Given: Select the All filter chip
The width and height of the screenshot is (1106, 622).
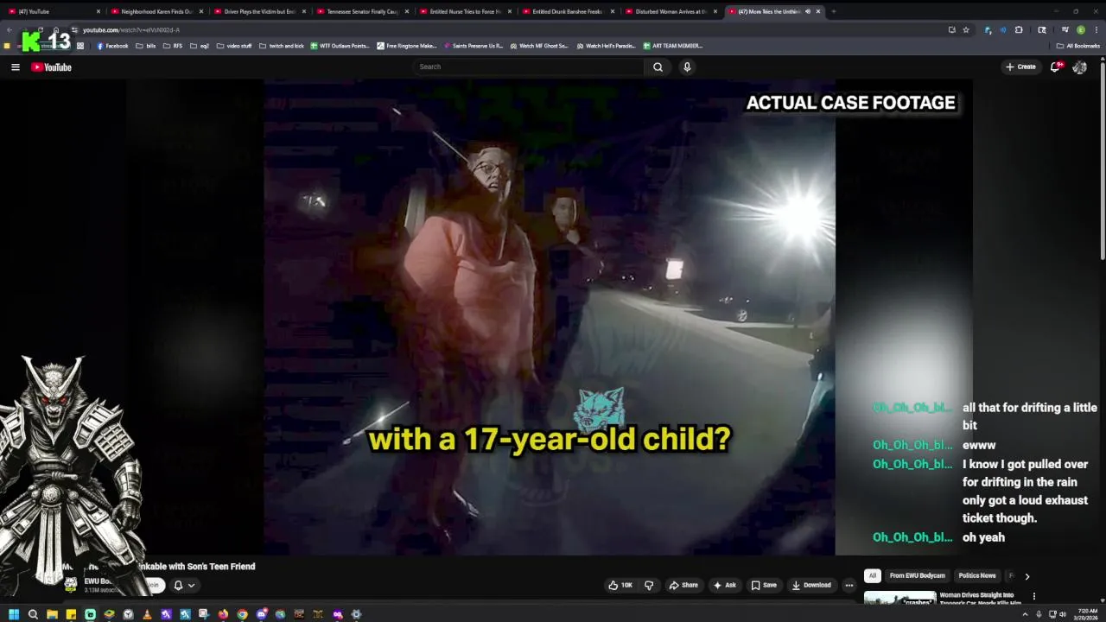Looking at the screenshot, I should [x=873, y=575].
